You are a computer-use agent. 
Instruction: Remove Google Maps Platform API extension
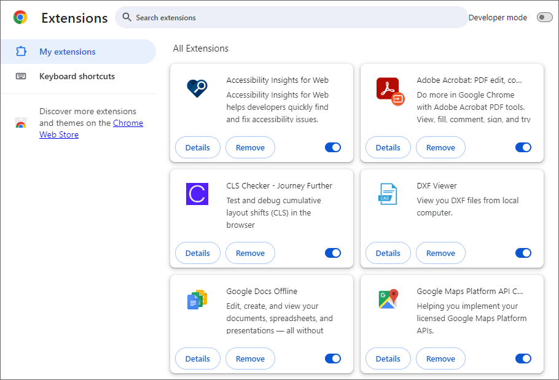pos(440,359)
